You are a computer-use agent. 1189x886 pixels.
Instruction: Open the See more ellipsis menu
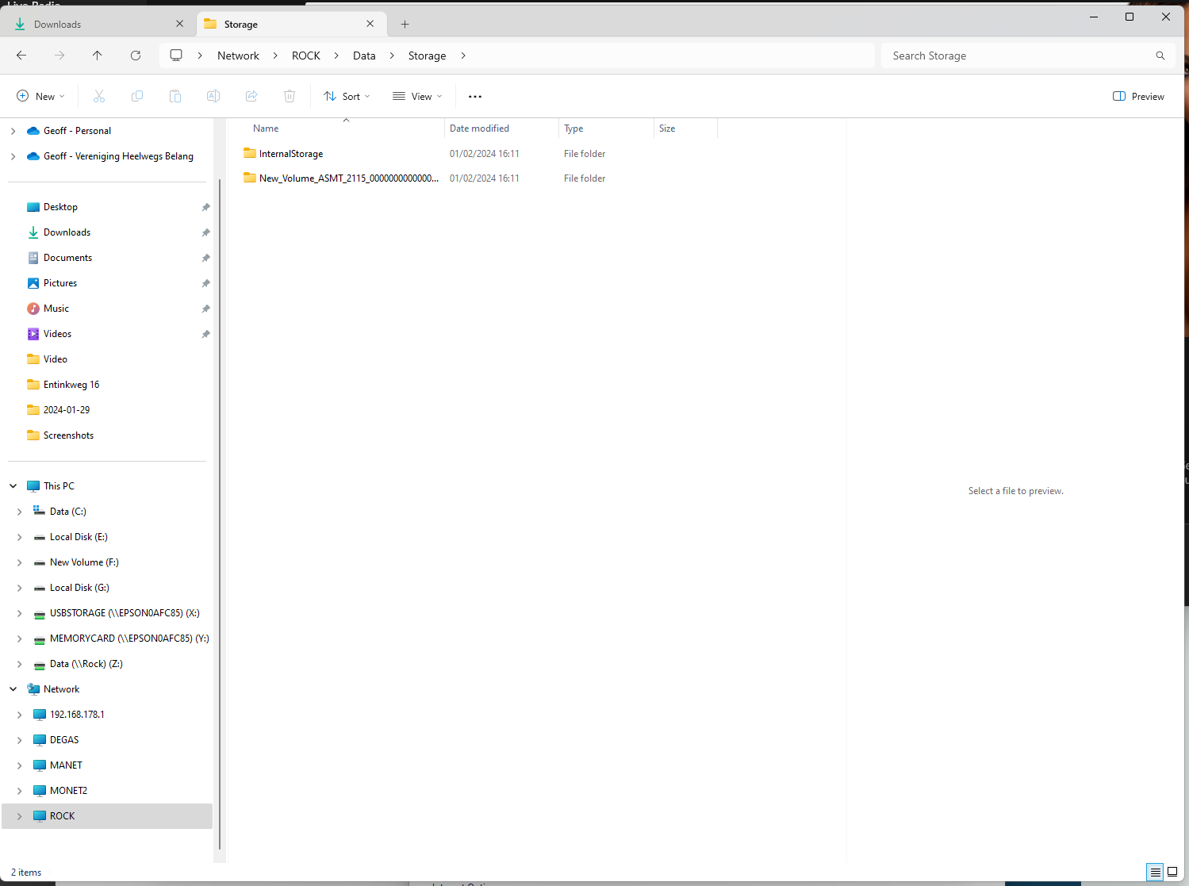point(475,96)
